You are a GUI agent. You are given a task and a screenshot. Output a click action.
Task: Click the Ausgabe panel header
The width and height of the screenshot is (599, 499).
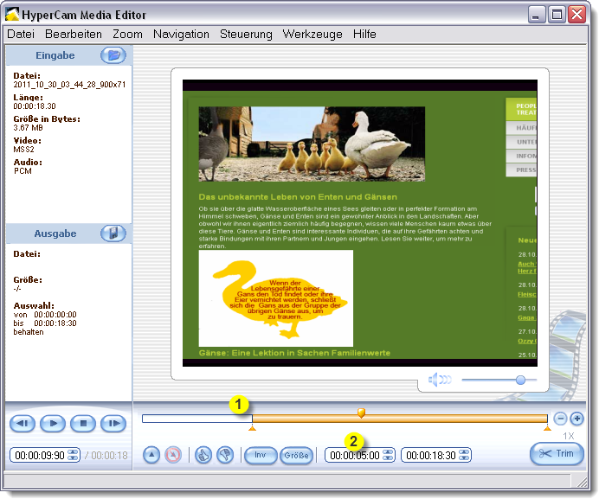click(x=68, y=234)
